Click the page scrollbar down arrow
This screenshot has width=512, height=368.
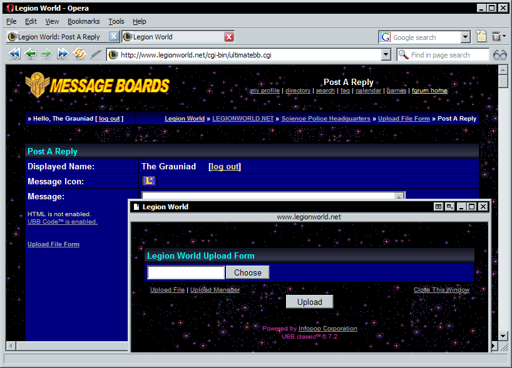pyautogui.click(x=503, y=336)
